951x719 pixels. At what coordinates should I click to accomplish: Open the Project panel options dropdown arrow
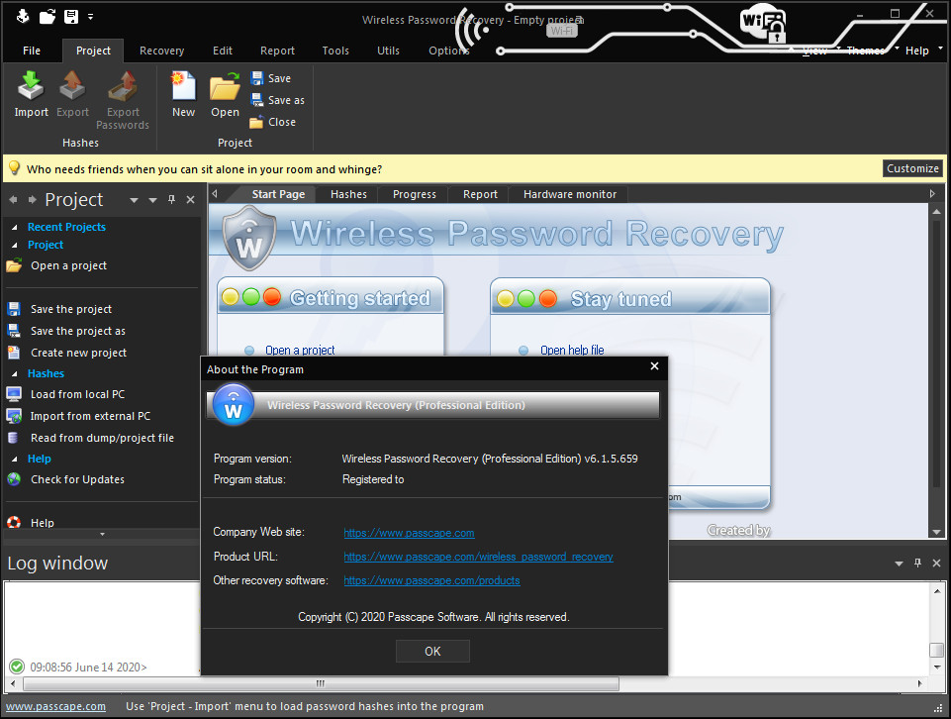152,200
